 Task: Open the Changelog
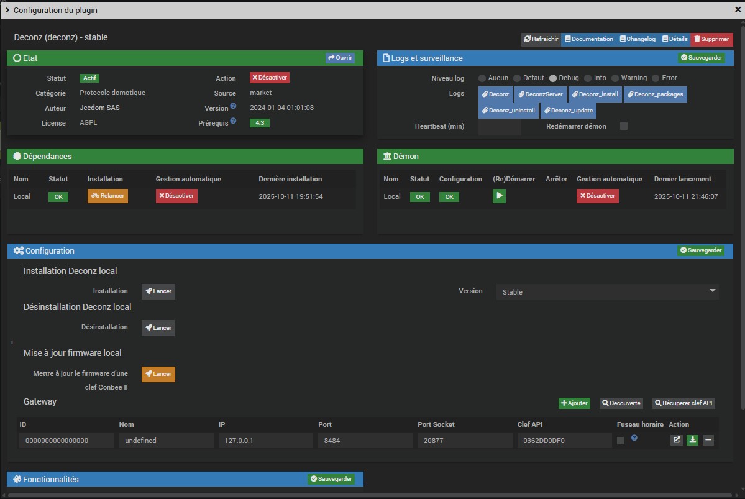coord(637,39)
